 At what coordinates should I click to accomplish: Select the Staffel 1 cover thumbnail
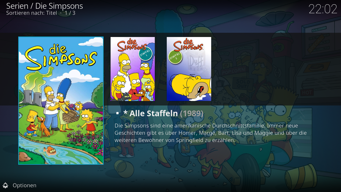click(x=133, y=69)
